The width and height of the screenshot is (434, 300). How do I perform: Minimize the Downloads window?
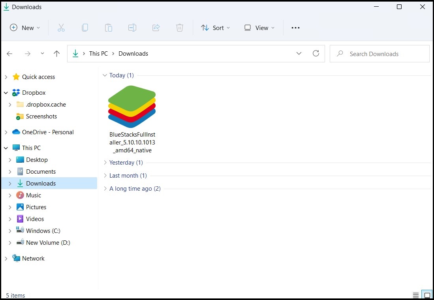tap(376, 7)
